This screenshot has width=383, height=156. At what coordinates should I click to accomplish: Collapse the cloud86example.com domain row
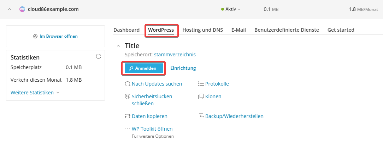(x=10, y=9)
